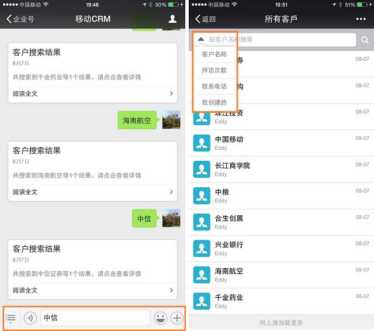Viewport: 374px width, 331px height.
Task: Open the 千金药业 customer name in list
Action: [229, 297]
